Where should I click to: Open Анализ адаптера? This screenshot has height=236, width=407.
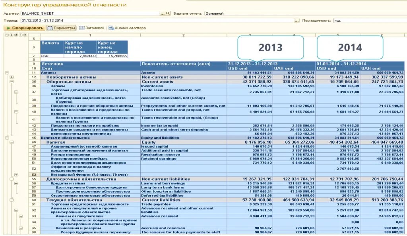pos(127,28)
